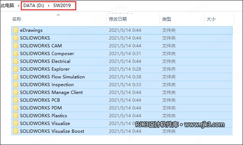Image resolution: width=243 pixels, height=145 pixels.
Task: Select the SOLIDWORKS Plastics folder name
Action: [x=44, y=116]
